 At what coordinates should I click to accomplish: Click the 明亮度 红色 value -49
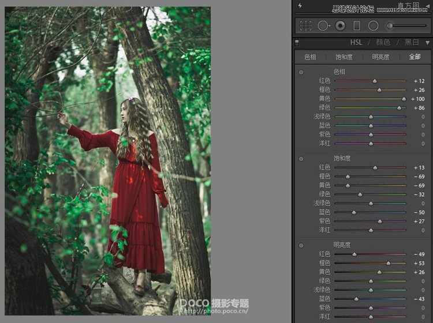(419, 254)
